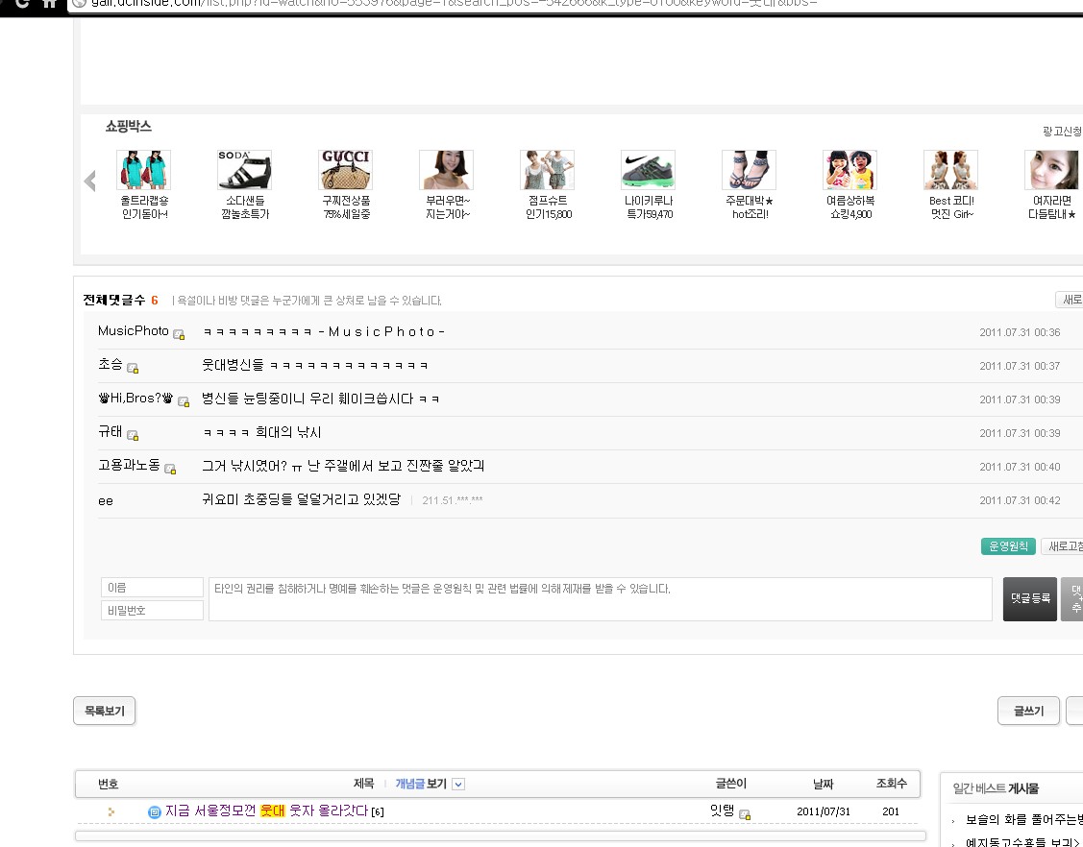This screenshot has height=847, width=1083.
Task: Open the jumpsuit product thumbnail
Action: point(547,170)
